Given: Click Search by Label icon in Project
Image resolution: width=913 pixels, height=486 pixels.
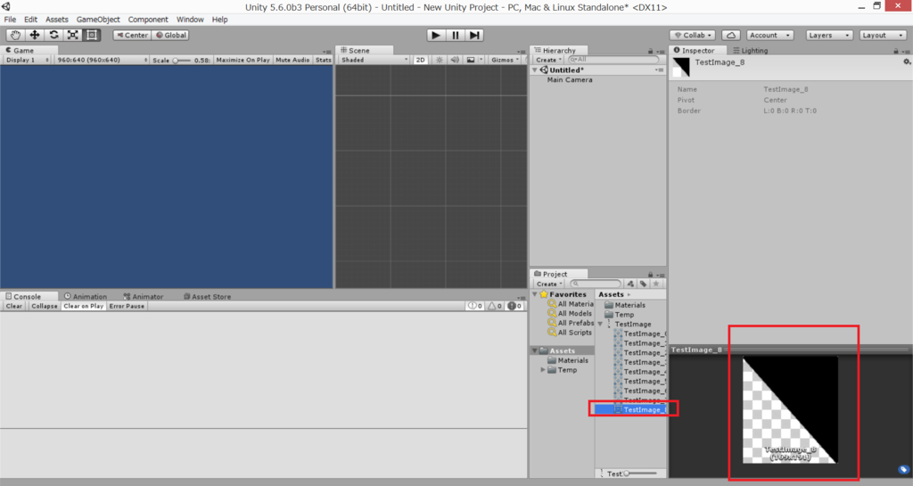Looking at the screenshot, I should tap(644, 284).
